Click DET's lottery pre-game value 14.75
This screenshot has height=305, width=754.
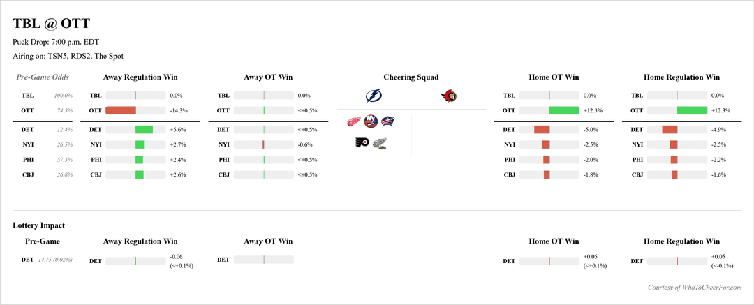(46, 260)
